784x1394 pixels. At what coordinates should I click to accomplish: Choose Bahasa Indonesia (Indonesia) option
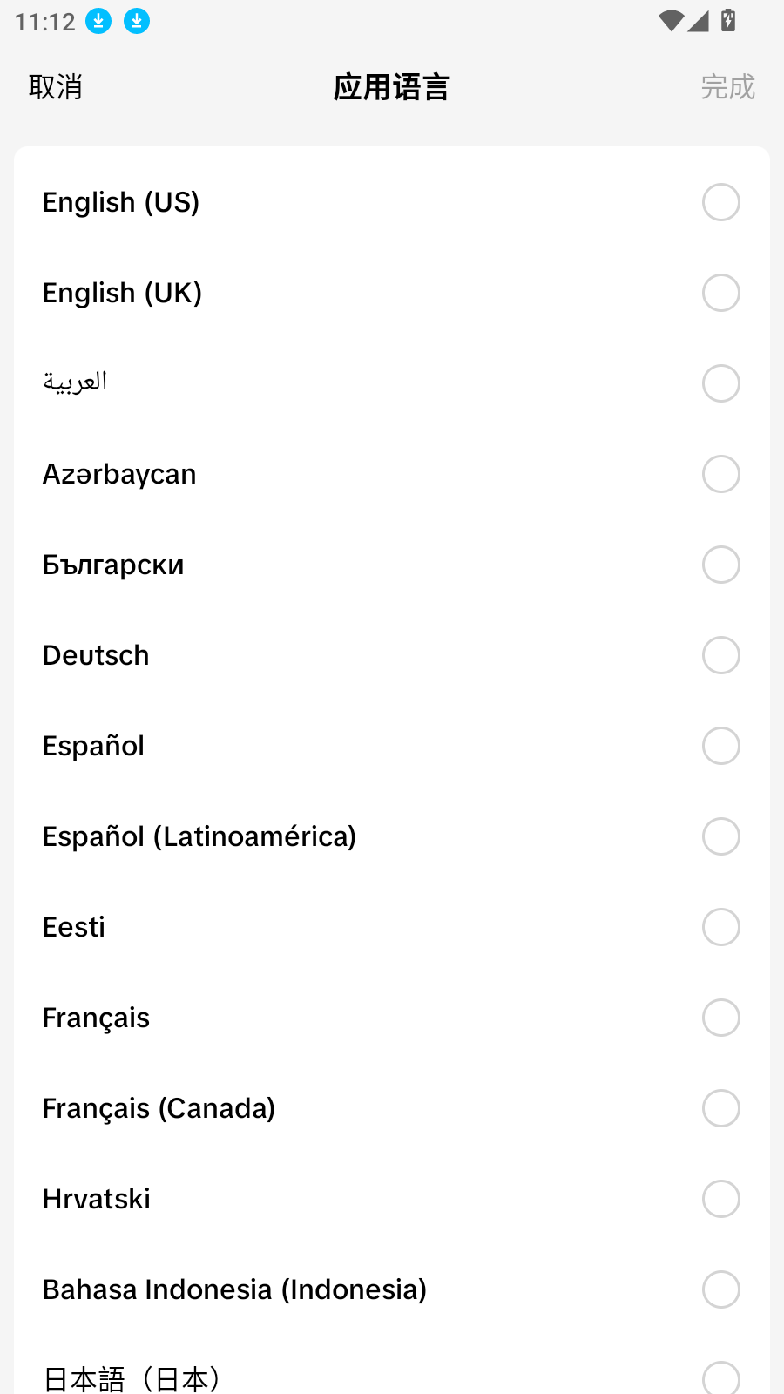(392, 1289)
